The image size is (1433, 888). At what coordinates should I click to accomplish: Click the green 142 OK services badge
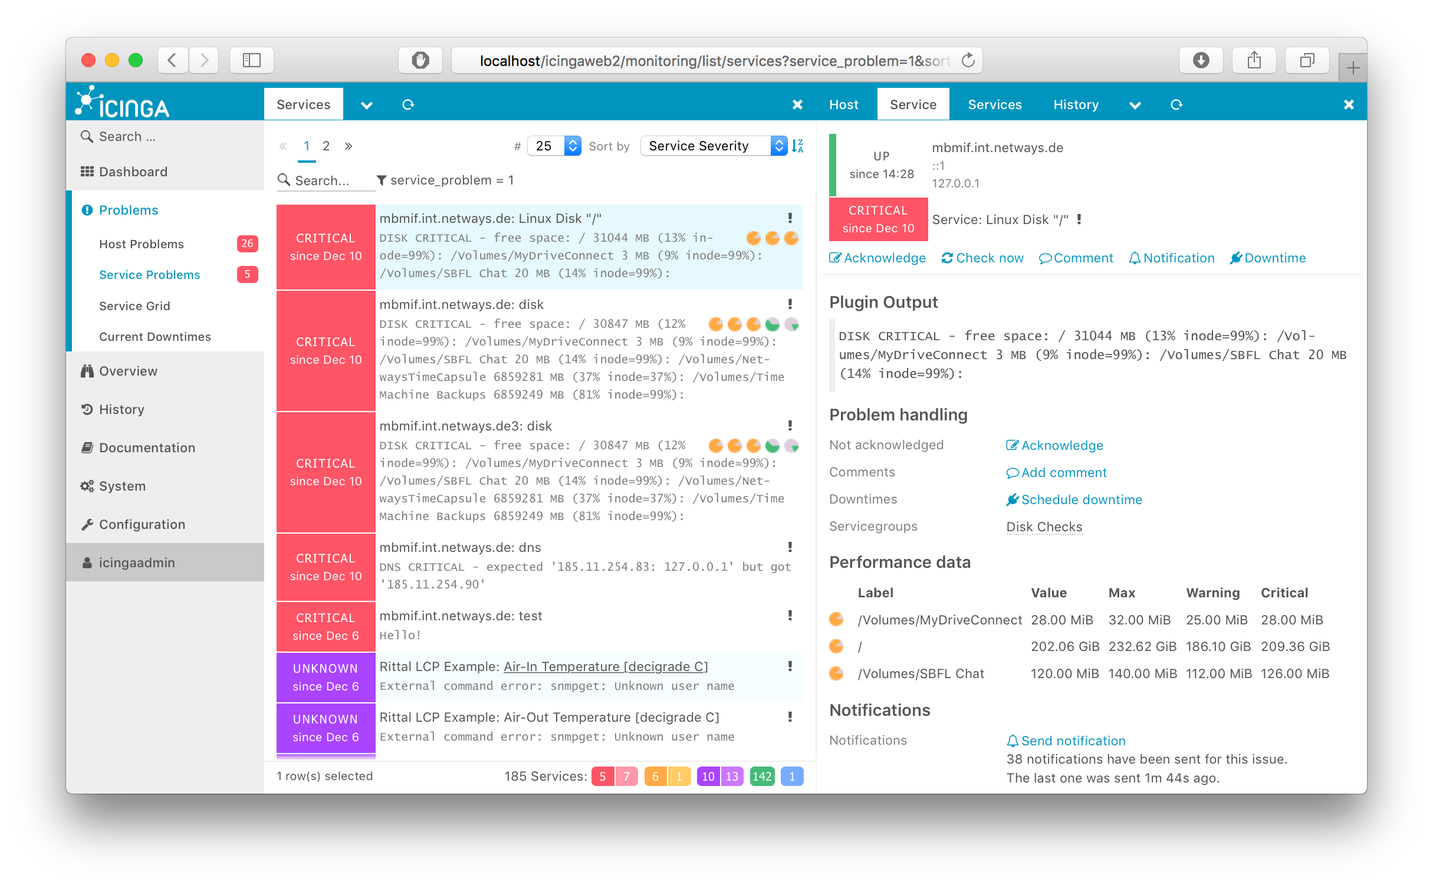[x=762, y=776]
